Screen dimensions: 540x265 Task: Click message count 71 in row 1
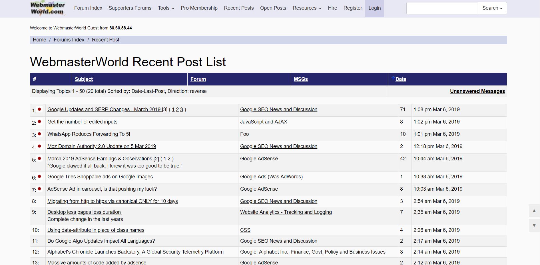pos(403,109)
